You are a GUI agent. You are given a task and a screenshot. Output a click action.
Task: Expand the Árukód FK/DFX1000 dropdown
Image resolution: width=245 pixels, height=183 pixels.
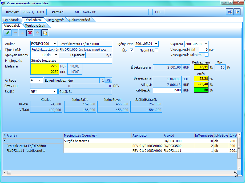(x=55, y=44)
